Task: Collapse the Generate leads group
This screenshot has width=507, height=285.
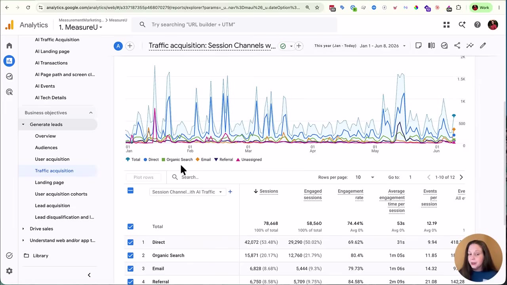Action: pos(23,124)
